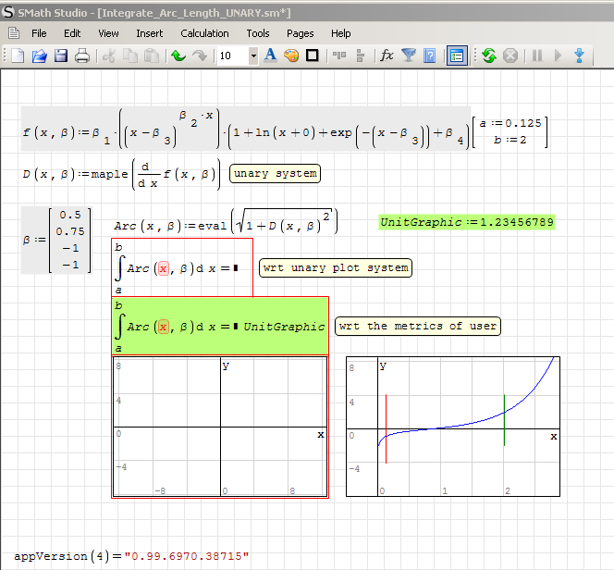This screenshot has width=614, height=570.
Task: Open the font size dropdown
Action: [x=253, y=56]
